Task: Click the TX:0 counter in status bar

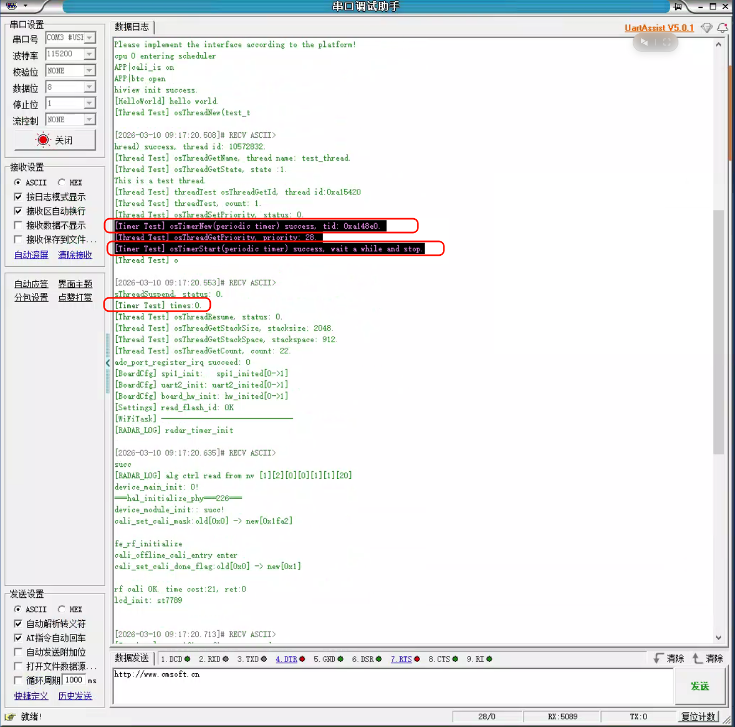Action: pos(638,716)
